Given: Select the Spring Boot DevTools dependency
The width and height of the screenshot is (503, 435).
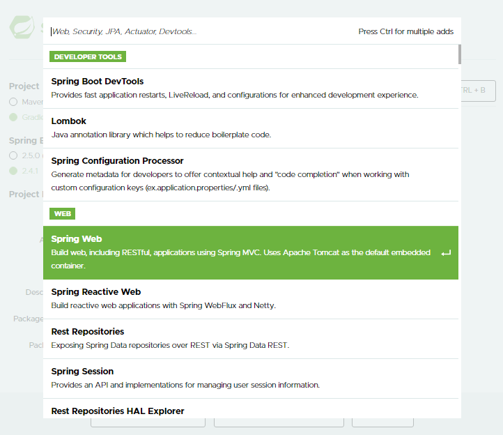Looking at the screenshot, I should (x=251, y=89).
